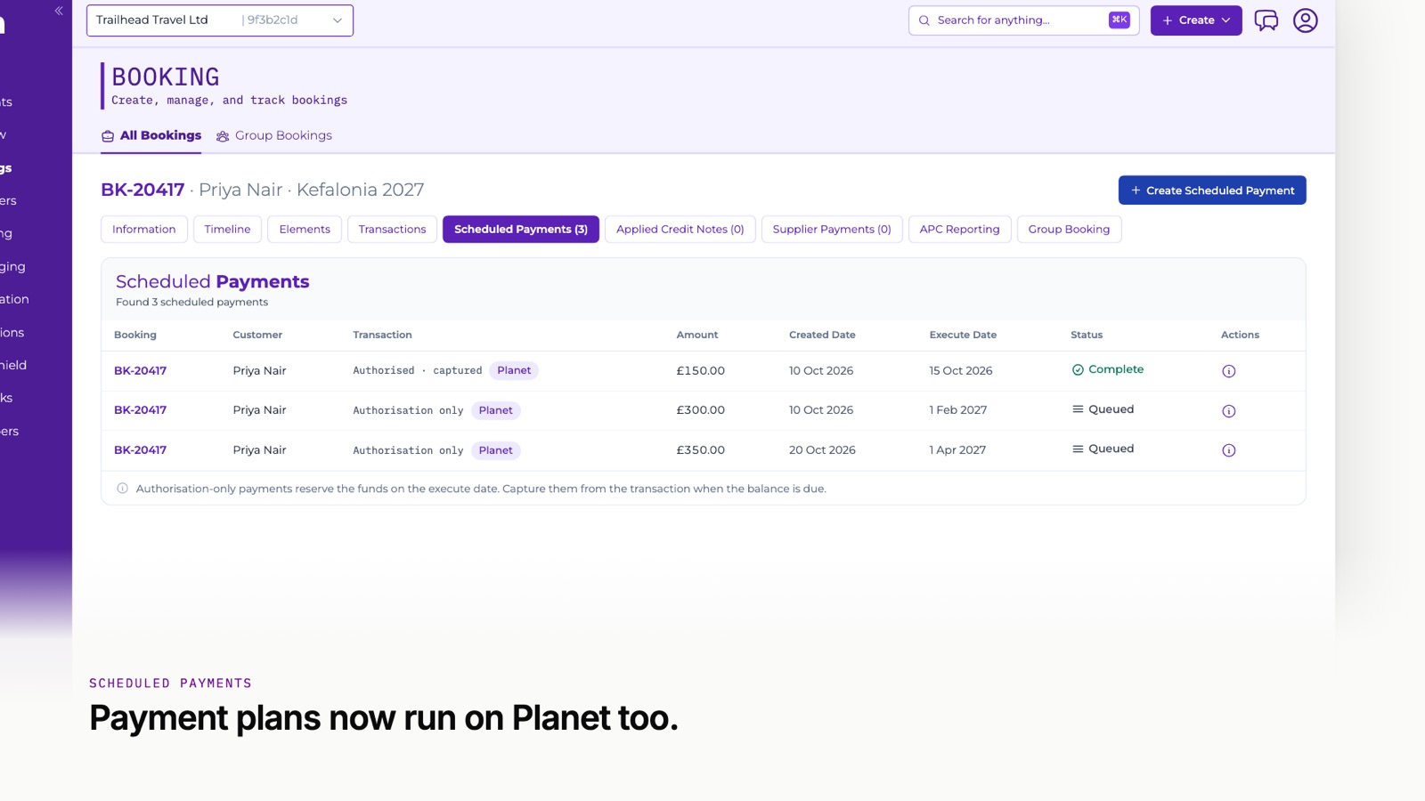Open the Trailhead Travel Ltd account dropdown
1425x801 pixels.
[x=220, y=20]
